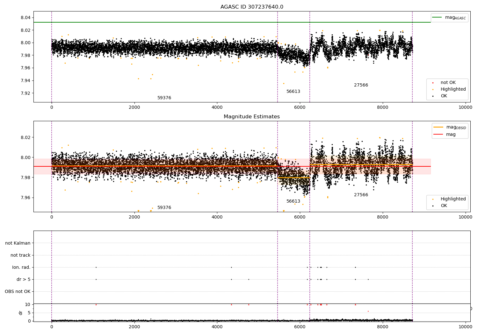Screen dimensions: 478x334
Task: Click the 'dr > 5' axis label
Action: 23,280
